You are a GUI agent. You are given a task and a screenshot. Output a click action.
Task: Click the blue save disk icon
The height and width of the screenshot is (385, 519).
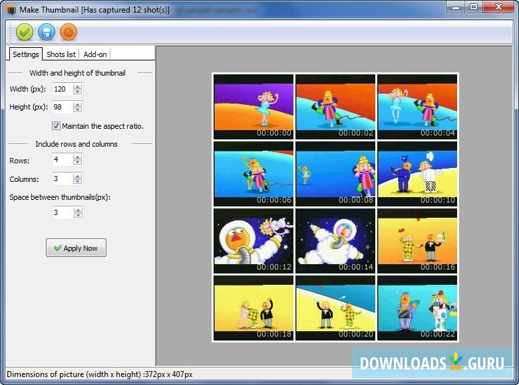click(47, 33)
